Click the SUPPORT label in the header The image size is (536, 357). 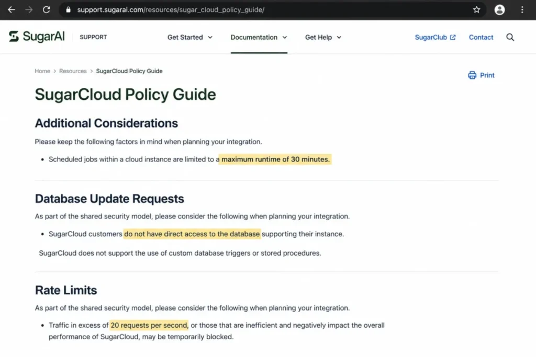93,37
